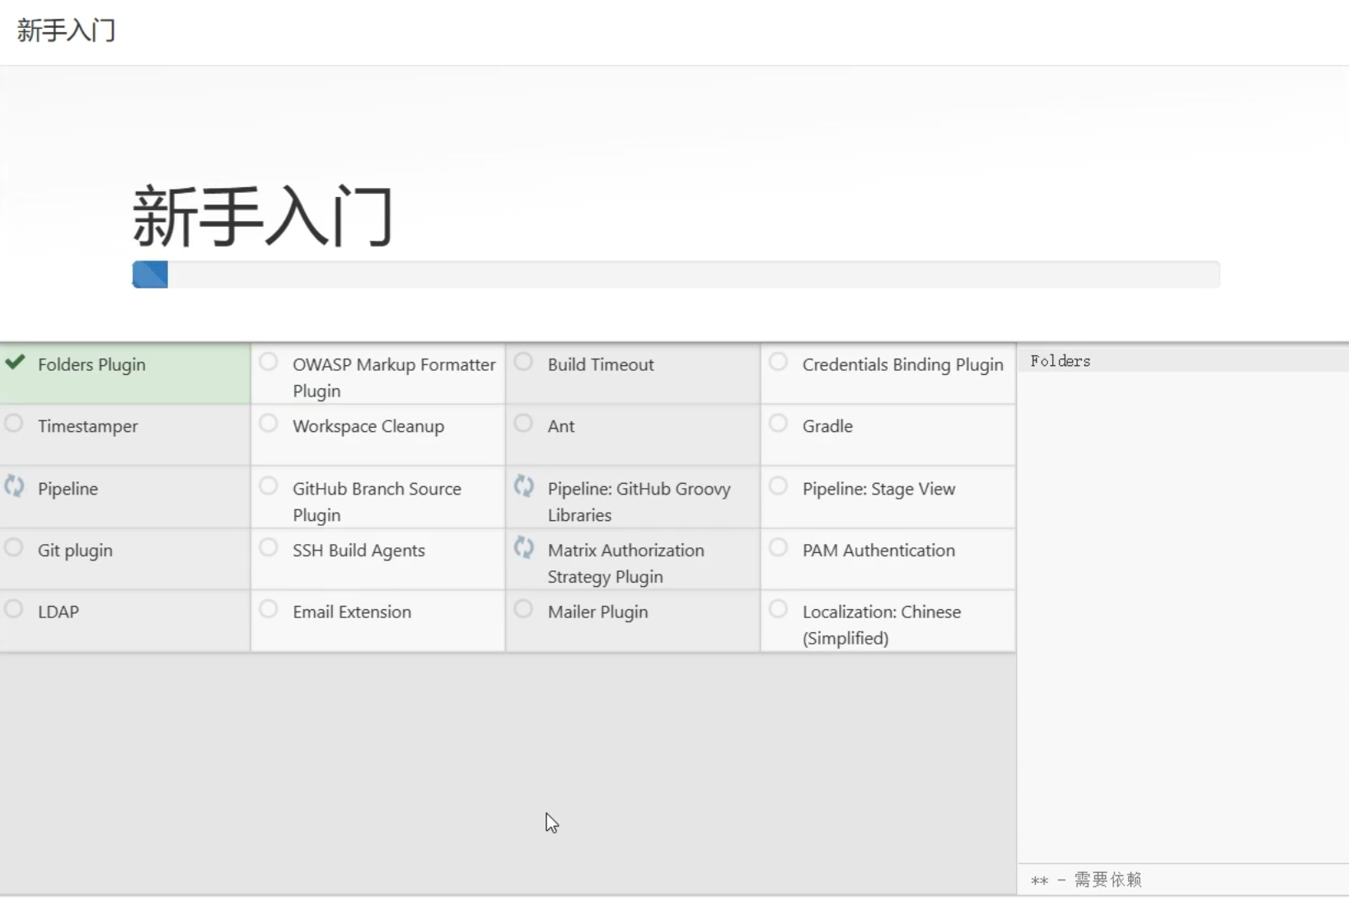The image size is (1349, 905).
Task: Click the green checkmark beside Folders Plugin
Action: click(x=15, y=362)
